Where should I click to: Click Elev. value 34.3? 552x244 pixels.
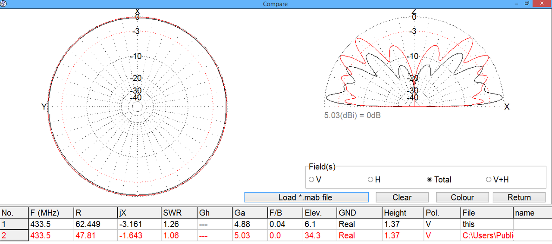[x=312, y=236]
